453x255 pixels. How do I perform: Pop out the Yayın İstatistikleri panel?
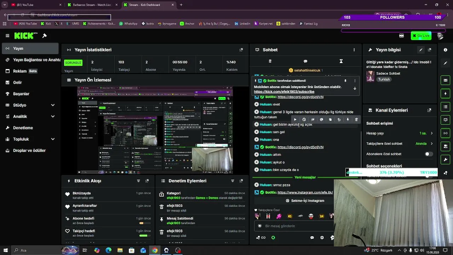pos(241,50)
